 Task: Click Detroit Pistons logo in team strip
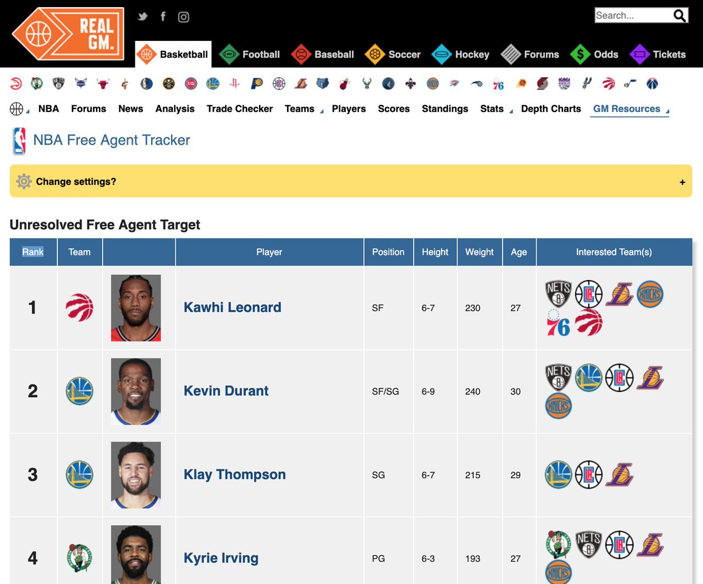tap(191, 84)
